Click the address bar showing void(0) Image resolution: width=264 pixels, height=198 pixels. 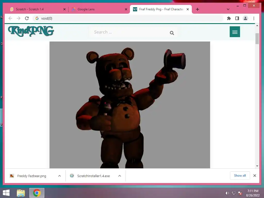coord(128,18)
